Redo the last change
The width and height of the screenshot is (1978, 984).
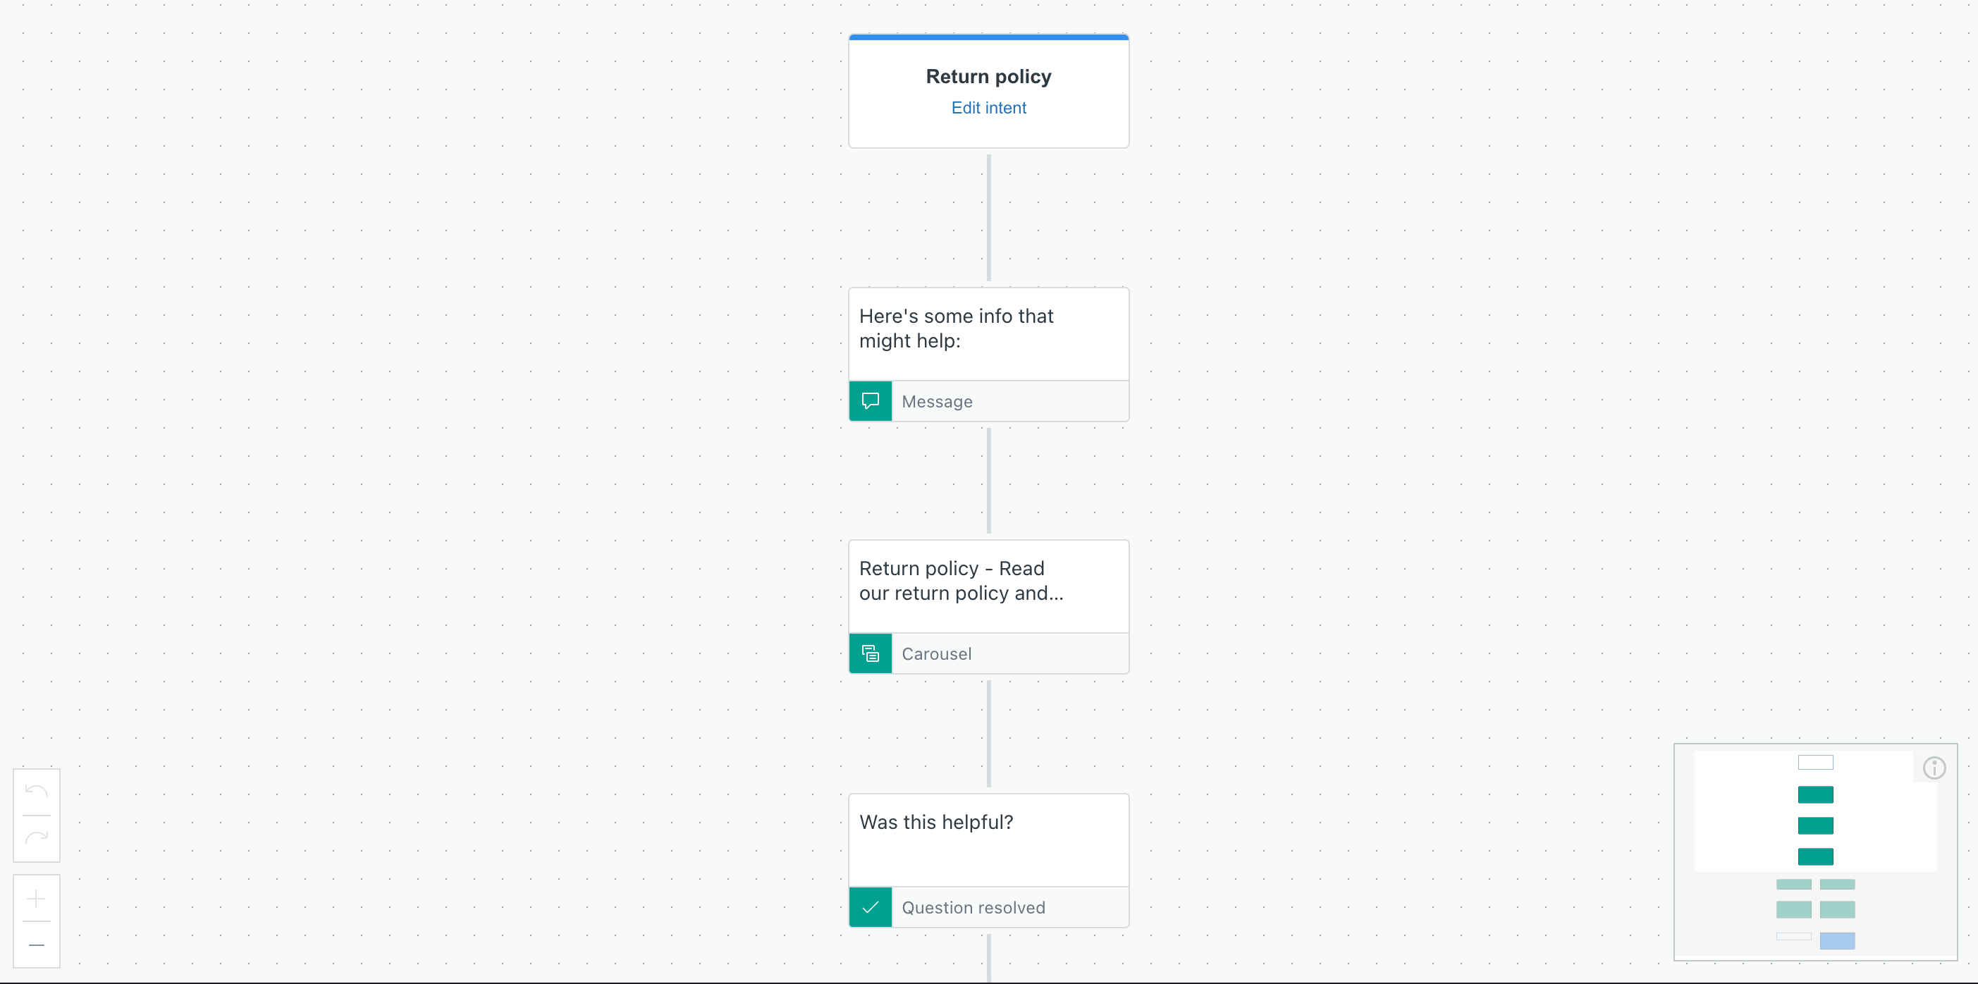tap(36, 837)
